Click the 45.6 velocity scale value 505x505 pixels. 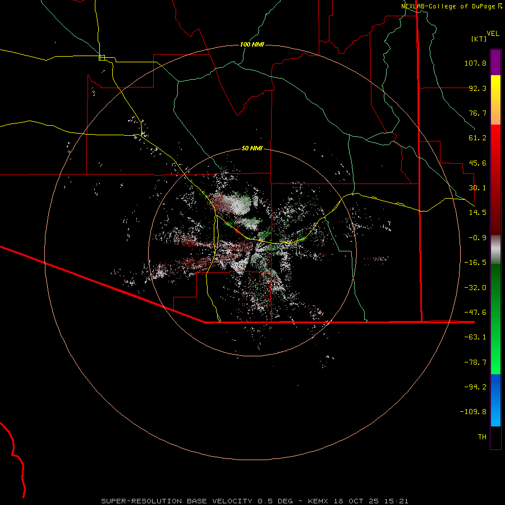[478, 163]
